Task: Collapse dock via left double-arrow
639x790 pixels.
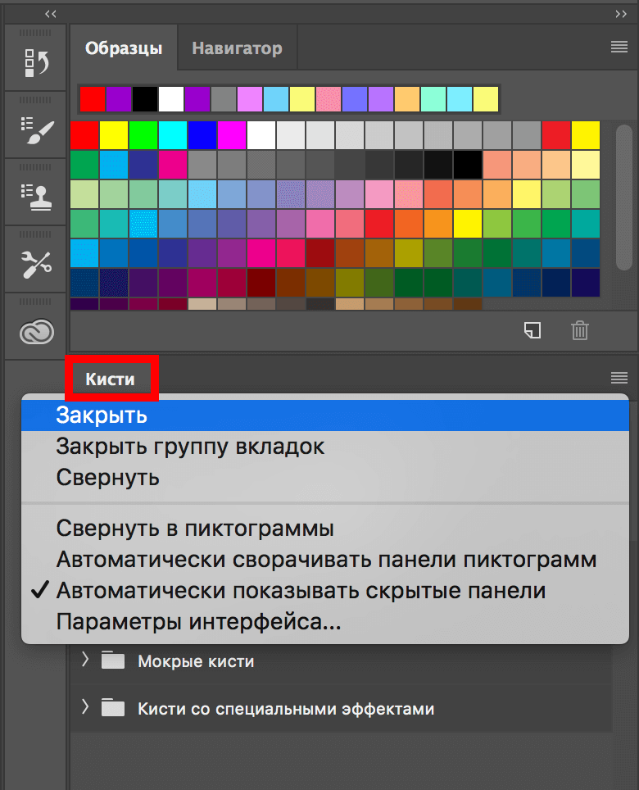Action: click(50, 14)
